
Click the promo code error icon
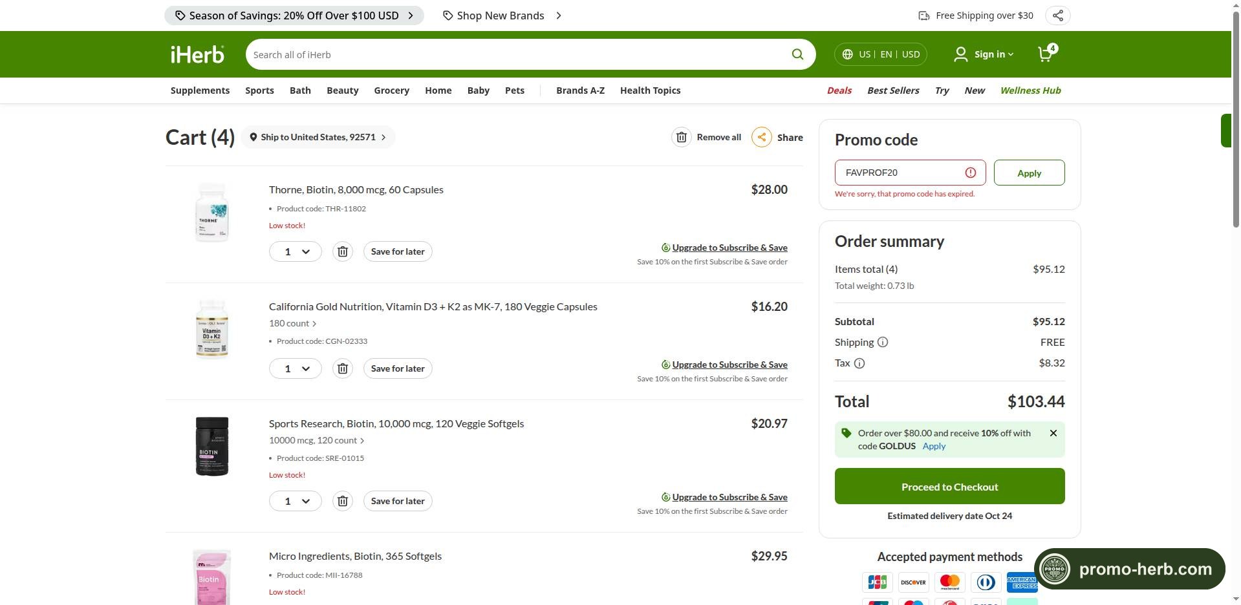coord(970,173)
